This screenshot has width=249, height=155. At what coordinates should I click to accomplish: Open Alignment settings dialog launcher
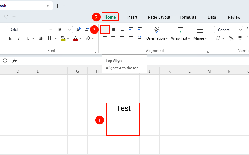tap(208, 52)
